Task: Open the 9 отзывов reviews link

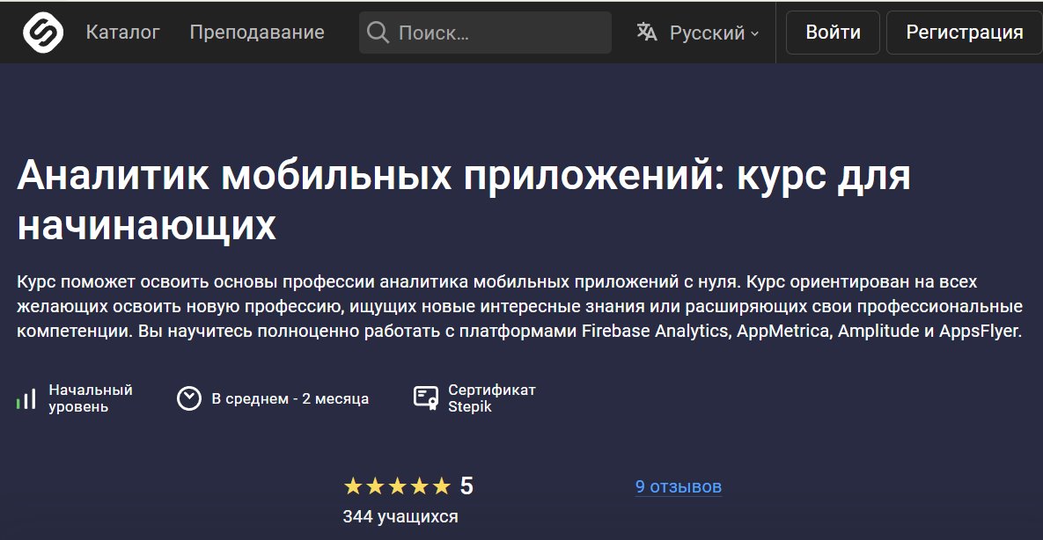Action: [x=679, y=486]
